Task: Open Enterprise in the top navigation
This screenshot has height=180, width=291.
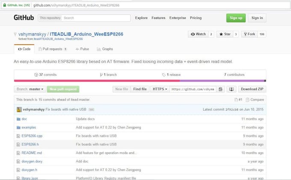Action: 178,18
